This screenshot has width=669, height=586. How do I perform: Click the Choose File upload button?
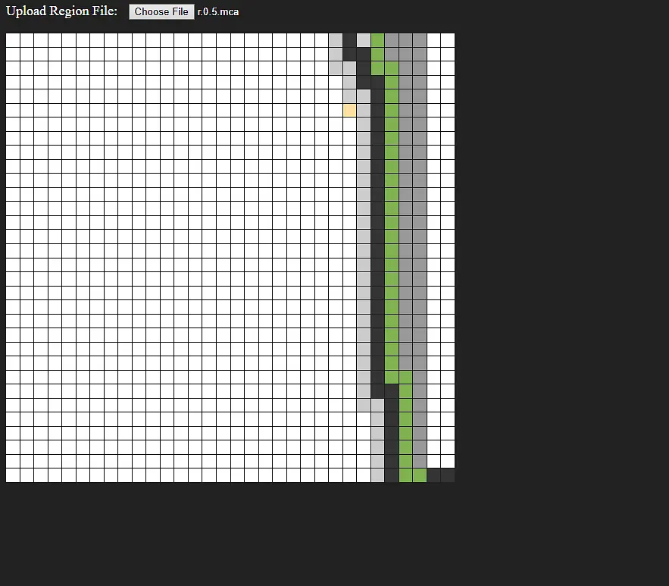coord(161,11)
